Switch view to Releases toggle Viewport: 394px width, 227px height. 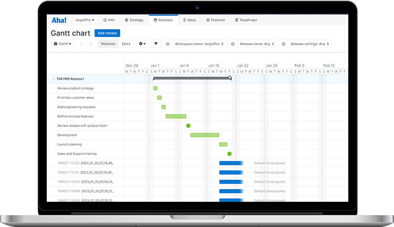(108, 44)
